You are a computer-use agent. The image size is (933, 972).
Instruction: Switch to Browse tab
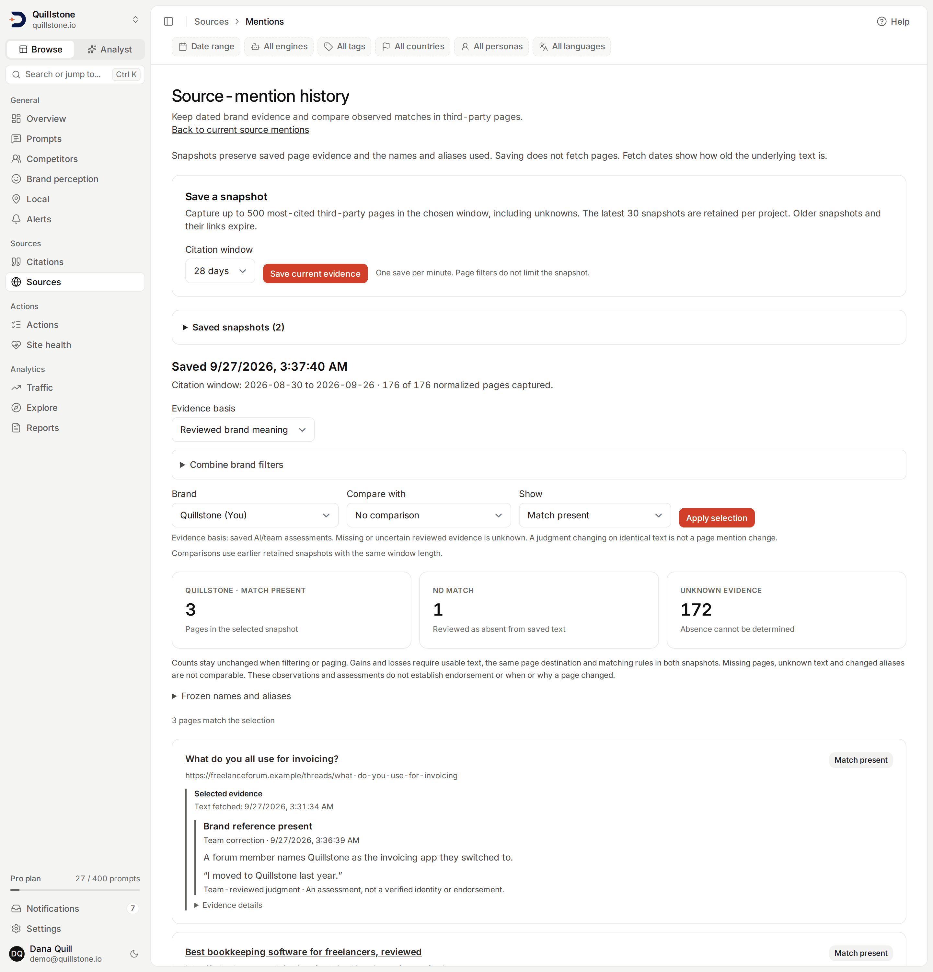point(40,49)
